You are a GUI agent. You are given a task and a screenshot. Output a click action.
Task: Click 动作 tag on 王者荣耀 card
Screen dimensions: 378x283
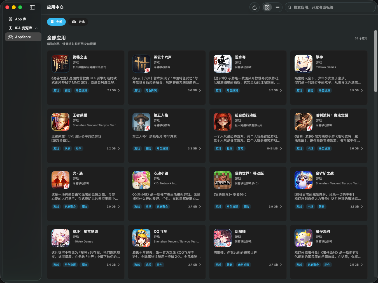click(79, 149)
